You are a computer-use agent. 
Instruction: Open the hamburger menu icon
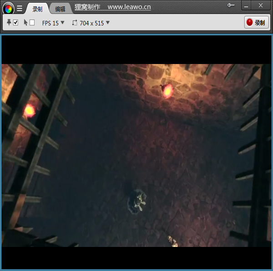(x=20, y=8)
